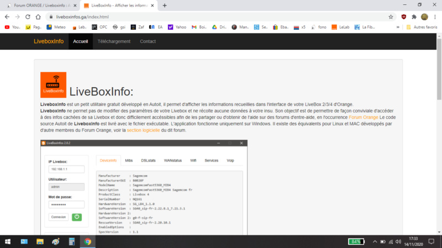Click the LiveBoxInfo orange router logo
This screenshot has height=248, width=442.
pyautogui.click(x=53, y=85)
